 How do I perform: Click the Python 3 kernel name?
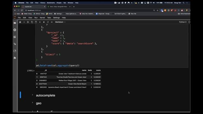pos(183,22)
